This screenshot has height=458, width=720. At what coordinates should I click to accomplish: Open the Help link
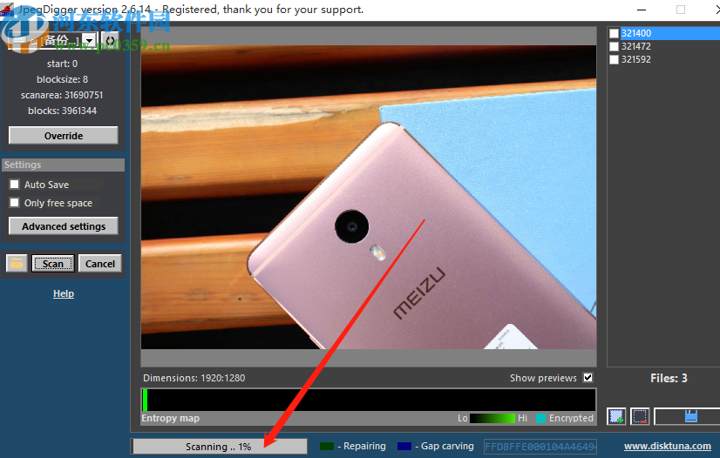[64, 293]
